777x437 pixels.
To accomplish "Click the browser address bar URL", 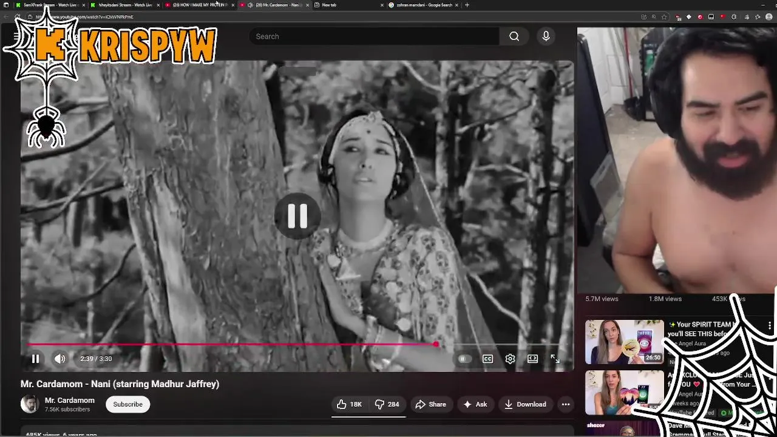I will 84,17.
